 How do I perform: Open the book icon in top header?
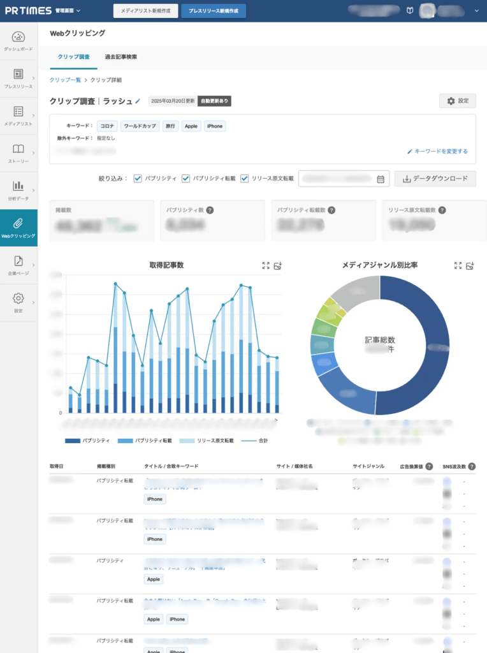[x=409, y=11]
